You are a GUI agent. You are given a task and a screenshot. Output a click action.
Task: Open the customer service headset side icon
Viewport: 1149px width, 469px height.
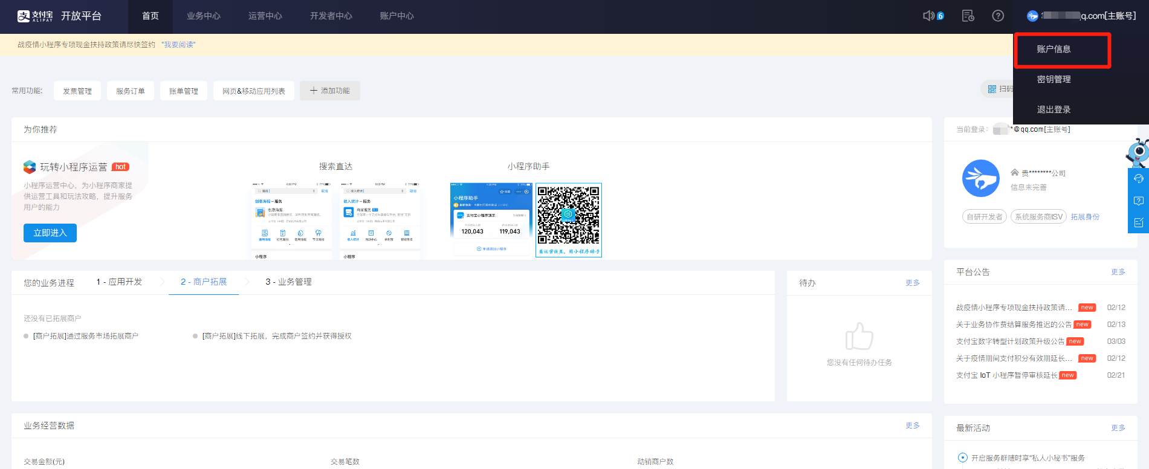[1138, 179]
